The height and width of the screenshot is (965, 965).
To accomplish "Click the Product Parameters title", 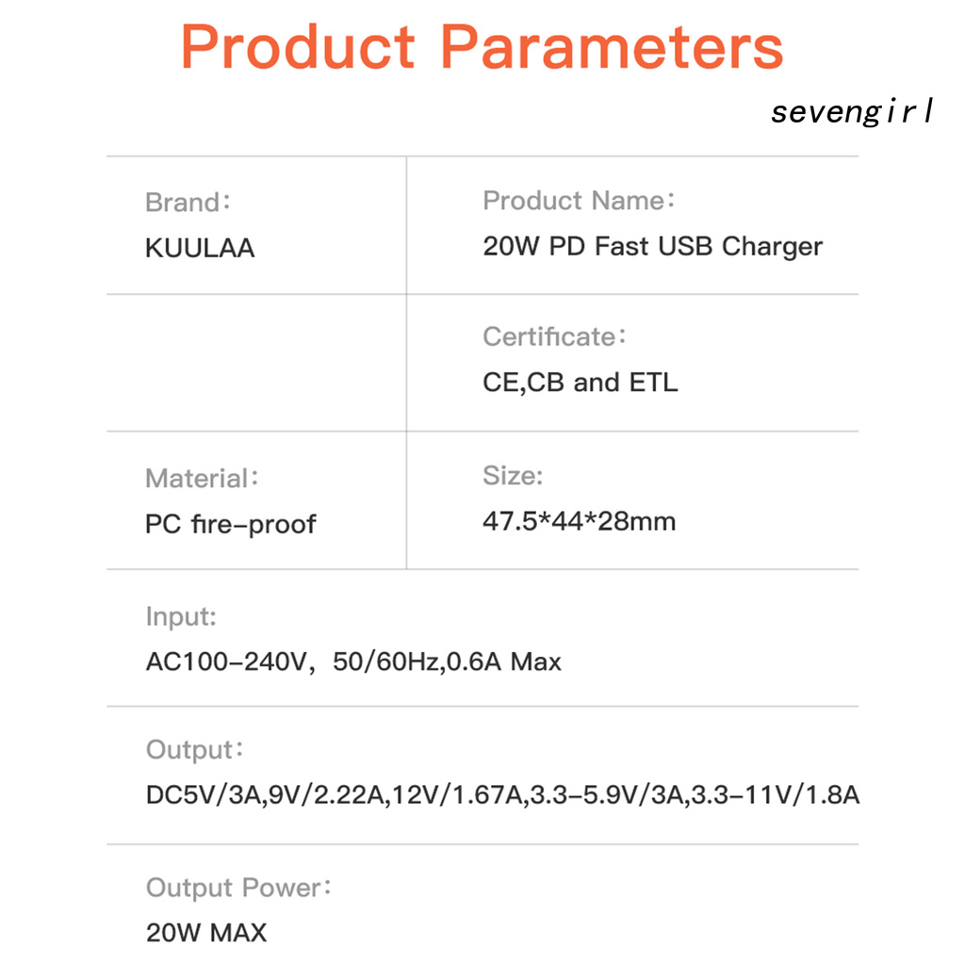I will [x=482, y=47].
